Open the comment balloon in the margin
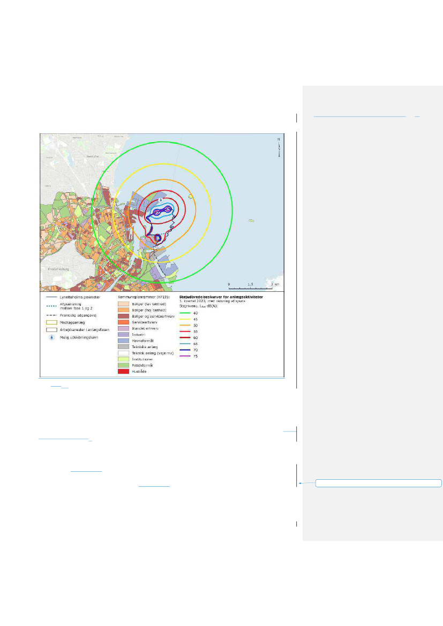 point(378,484)
